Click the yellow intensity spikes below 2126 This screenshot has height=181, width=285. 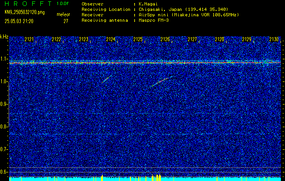coord(156,177)
